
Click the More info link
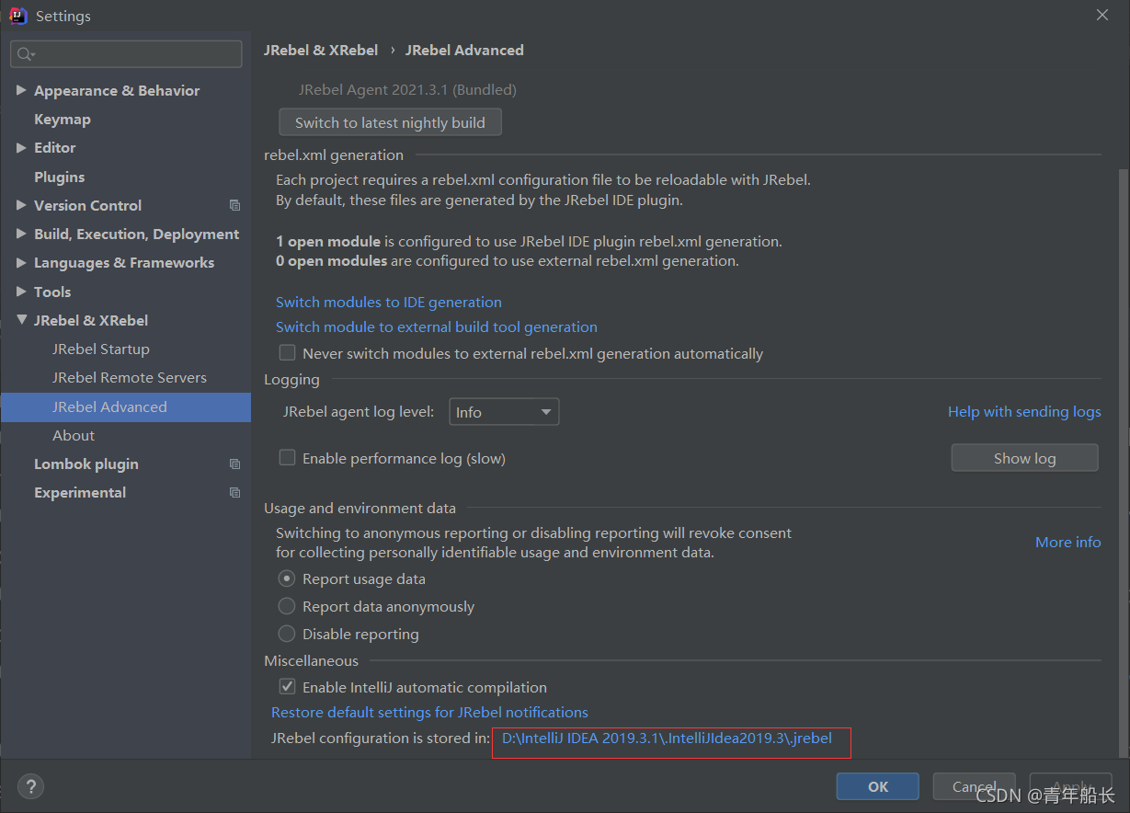pos(1067,542)
